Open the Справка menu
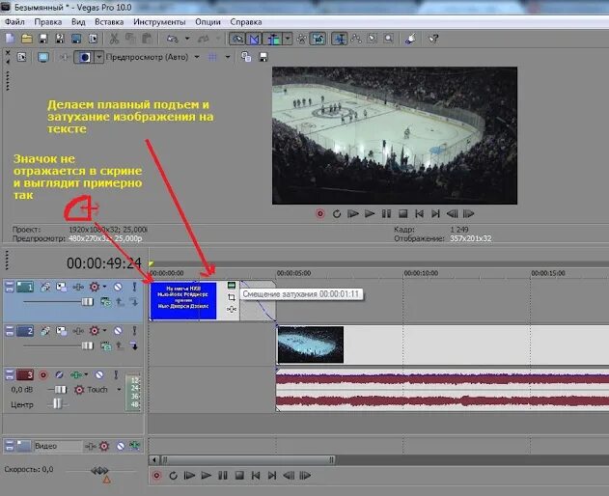This screenshot has width=609, height=496. click(246, 22)
